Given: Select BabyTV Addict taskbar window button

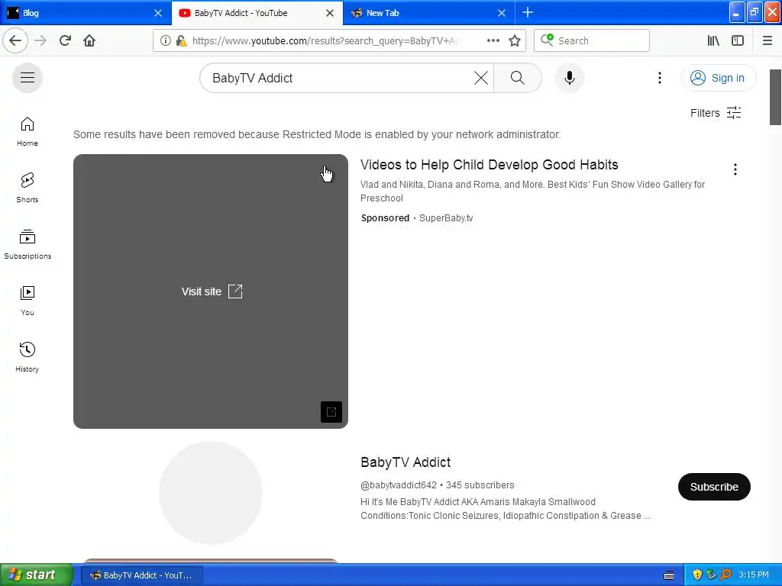Looking at the screenshot, I should (141, 575).
